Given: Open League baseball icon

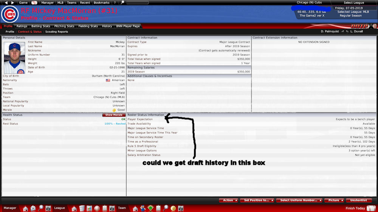Looking at the screenshot, I should tap(97, 208).
